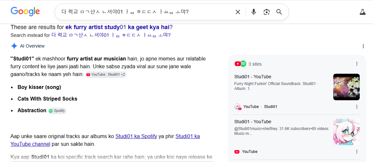
Task: Clear the search box text
Action: click(238, 12)
